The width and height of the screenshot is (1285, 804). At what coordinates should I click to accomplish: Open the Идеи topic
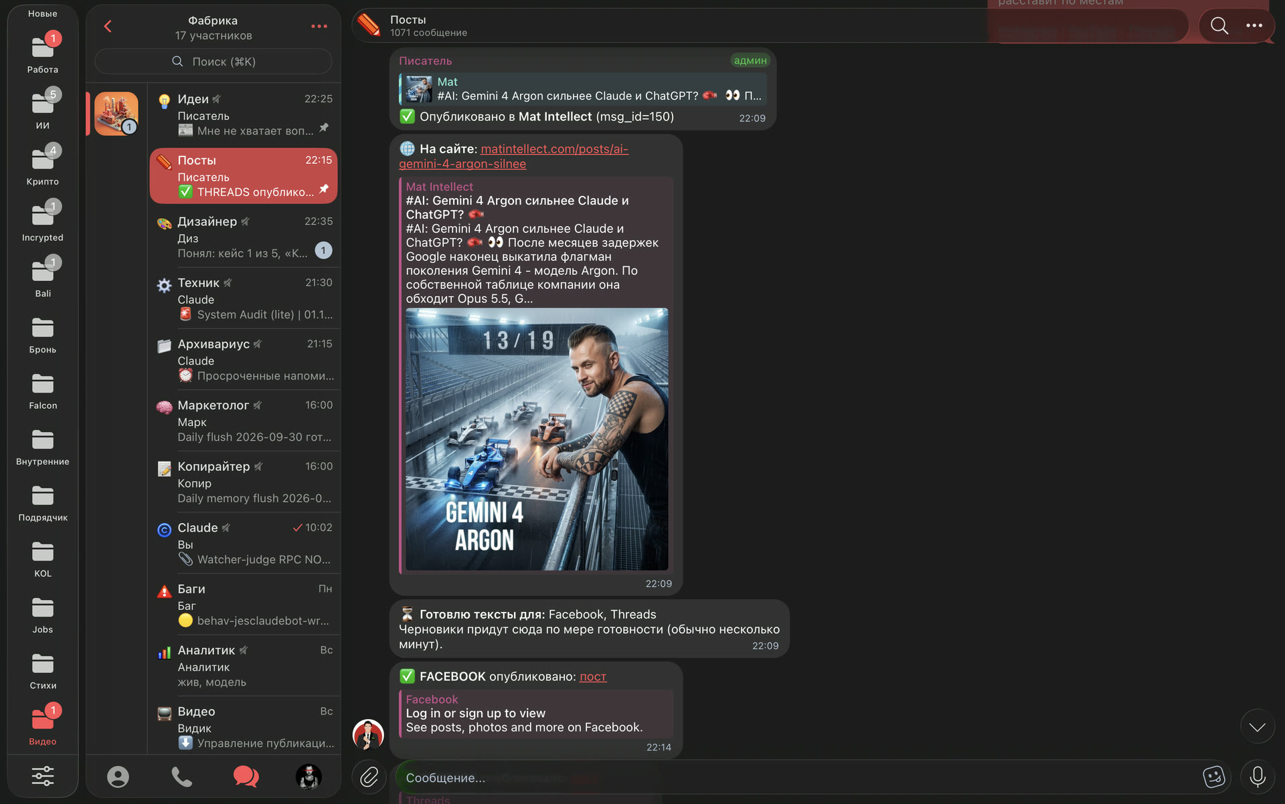pyautogui.click(x=244, y=114)
